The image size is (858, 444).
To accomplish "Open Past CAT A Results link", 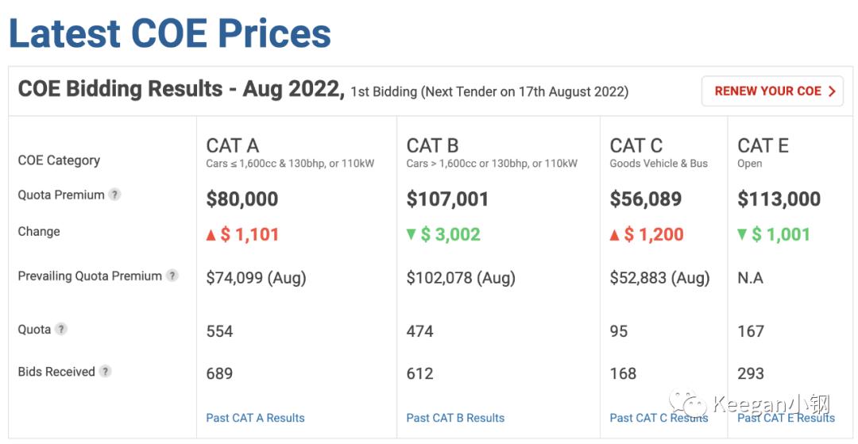I will (255, 418).
